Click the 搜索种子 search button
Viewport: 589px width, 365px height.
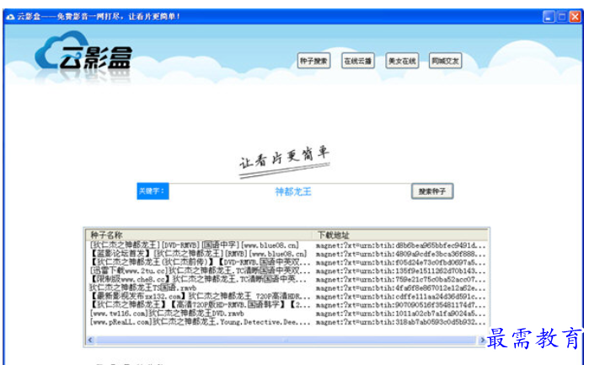tap(432, 191)
